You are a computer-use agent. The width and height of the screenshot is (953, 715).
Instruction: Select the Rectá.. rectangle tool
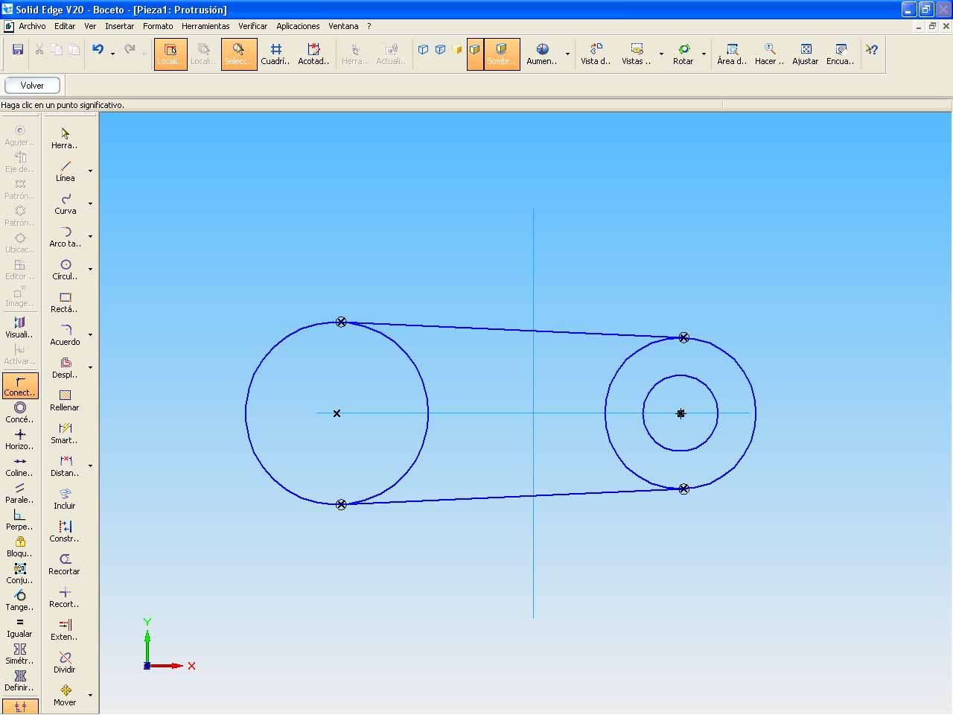(65, 302)
